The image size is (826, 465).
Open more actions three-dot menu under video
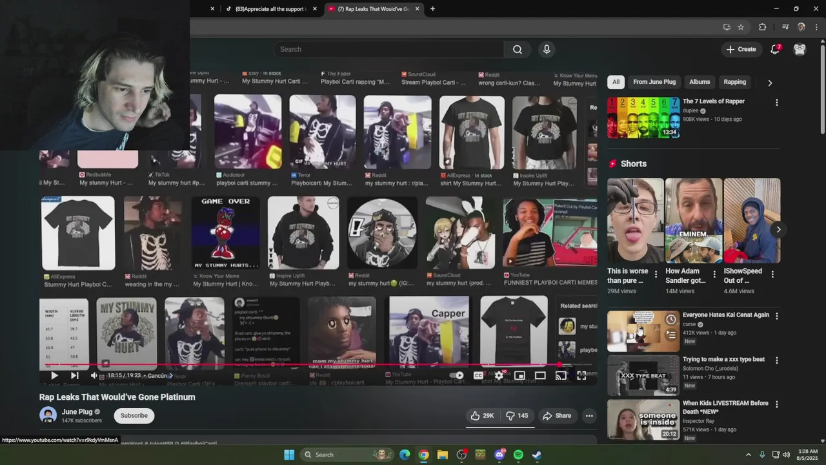589,416
